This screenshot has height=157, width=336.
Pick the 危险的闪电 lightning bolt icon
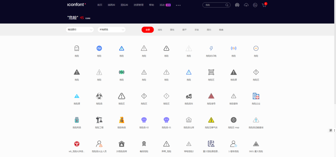point(211,48)
